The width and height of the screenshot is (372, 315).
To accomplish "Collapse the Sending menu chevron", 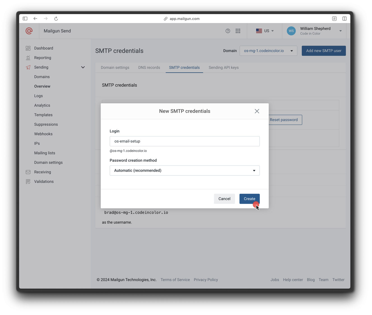I will pyautogui.click(x=83, y=67).
